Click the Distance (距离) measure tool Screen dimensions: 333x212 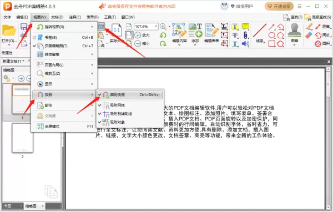[323, 27]
